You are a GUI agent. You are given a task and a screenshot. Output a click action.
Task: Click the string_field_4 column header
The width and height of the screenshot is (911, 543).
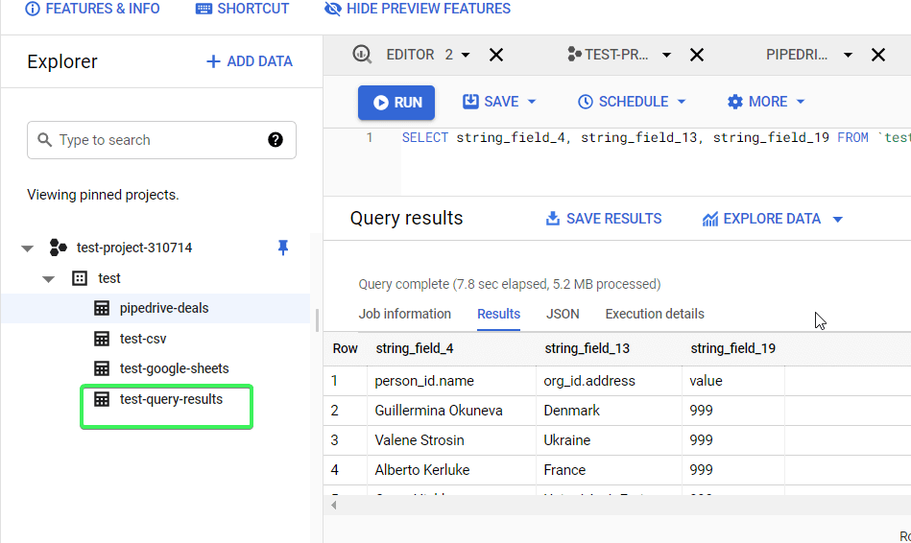(415, 348)
